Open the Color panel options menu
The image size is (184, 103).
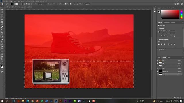[183, 8]
